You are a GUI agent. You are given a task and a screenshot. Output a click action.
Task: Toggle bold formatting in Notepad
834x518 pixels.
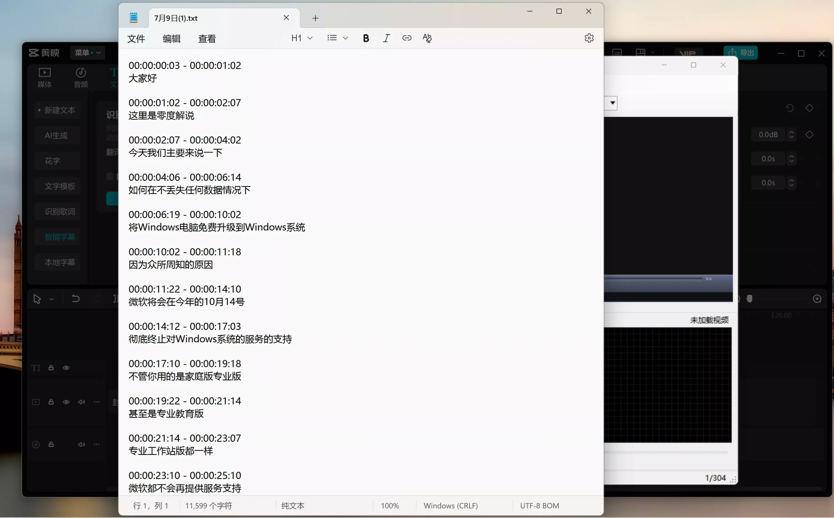pyautogui.click(x=366, y=38)
